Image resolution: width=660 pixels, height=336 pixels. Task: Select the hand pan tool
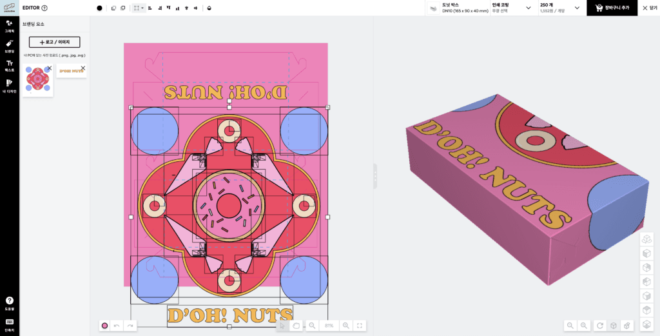coord(296,326)
